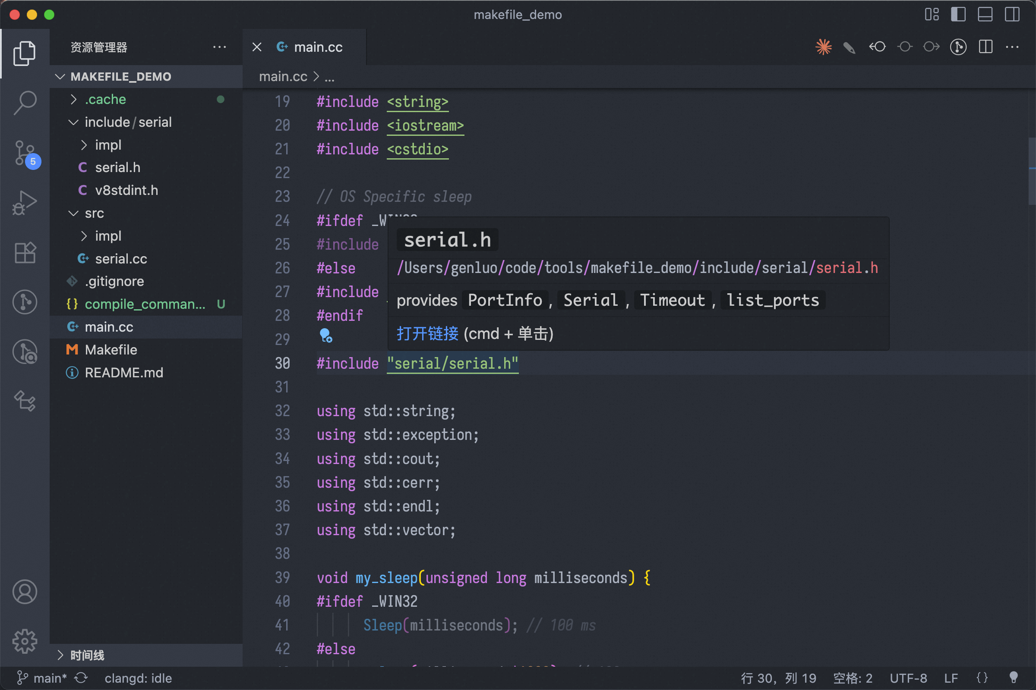
Task: Follow the <iostream> include link
Action: [x=425, y=125]
